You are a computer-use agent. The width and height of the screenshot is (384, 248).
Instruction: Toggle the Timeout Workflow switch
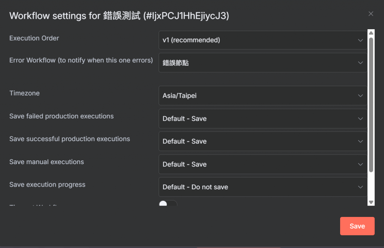168,203
